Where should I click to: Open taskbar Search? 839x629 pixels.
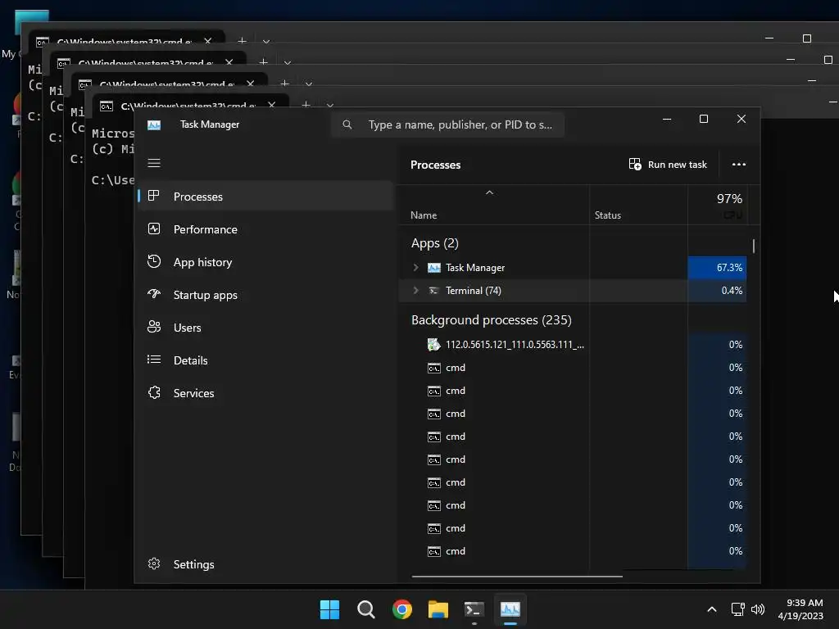(366, 609)
